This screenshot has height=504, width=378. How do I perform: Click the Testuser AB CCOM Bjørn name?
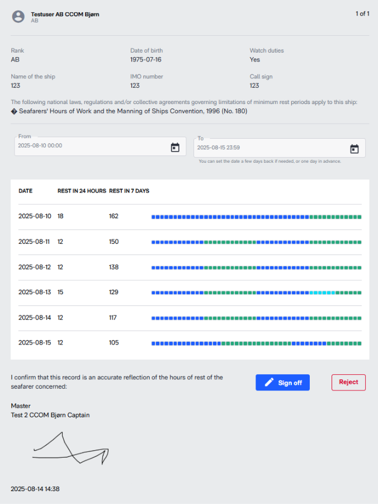click(65, 14)
